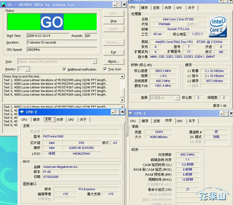This screenshot has width=233, height=205.
Task: Switch to SPD tab in top CPU-Z window
Action: 179,7
